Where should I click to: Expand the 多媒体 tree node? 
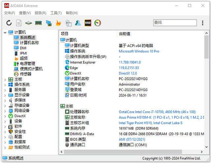(5, 101)
